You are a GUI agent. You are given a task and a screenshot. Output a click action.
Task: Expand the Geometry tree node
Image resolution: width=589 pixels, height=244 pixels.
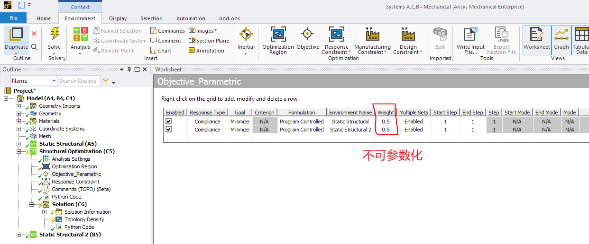click(x=19, y=113)
